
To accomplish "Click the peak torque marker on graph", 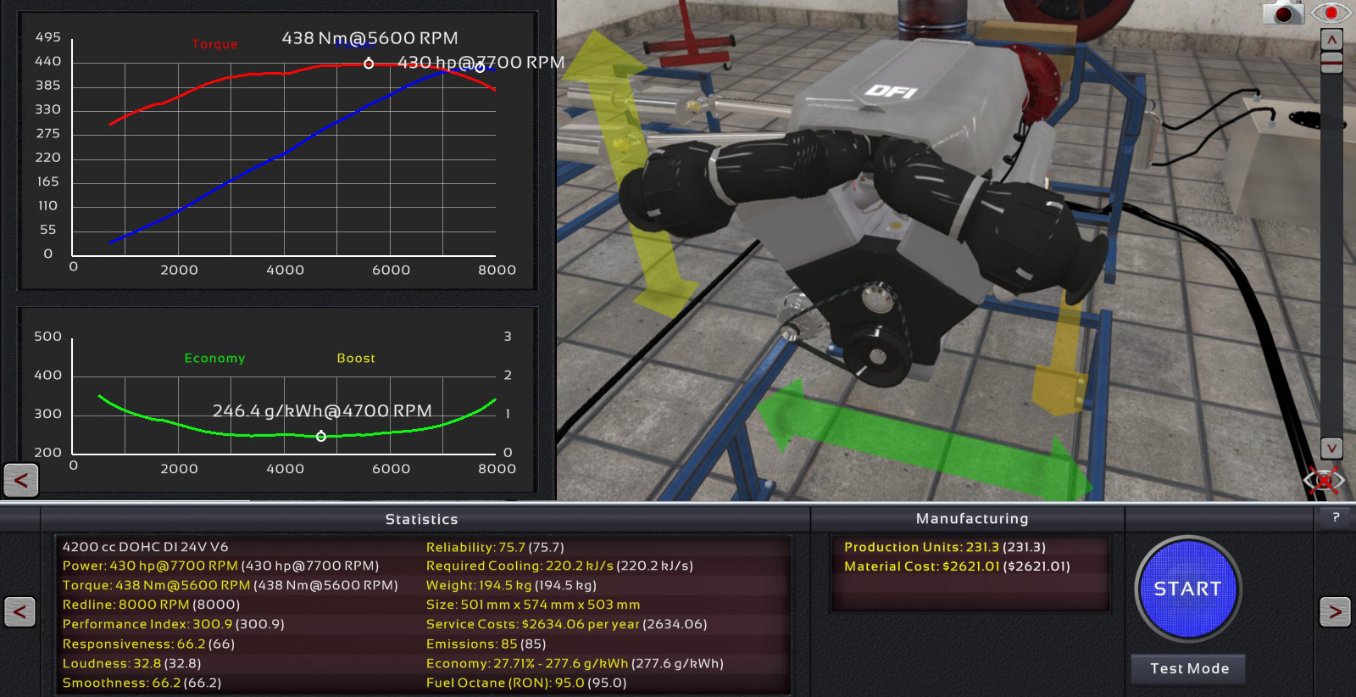I will coord(369,64).
